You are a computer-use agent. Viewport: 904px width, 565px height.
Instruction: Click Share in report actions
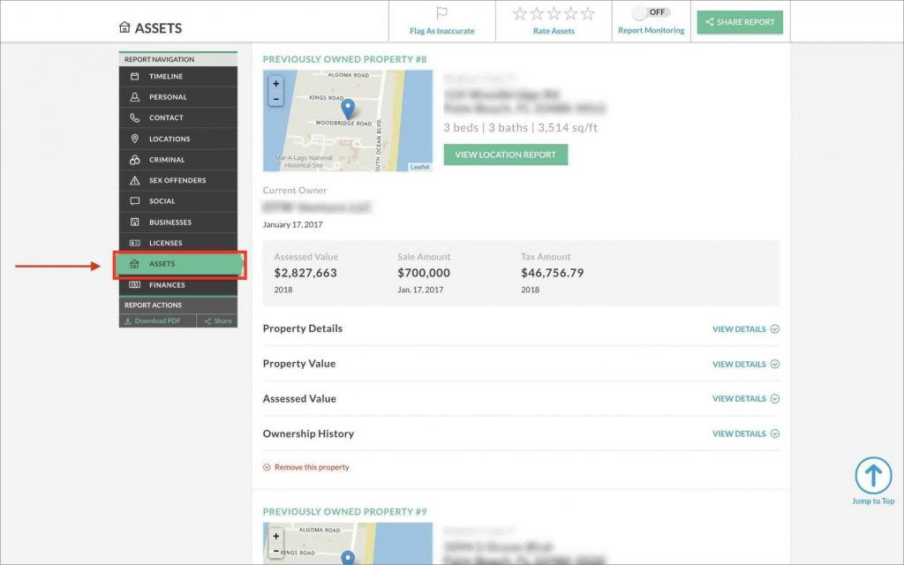pyautogui.click(x=217, y=321)
